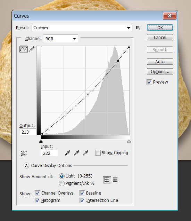Click the Output value field

[x=28, y=132]
